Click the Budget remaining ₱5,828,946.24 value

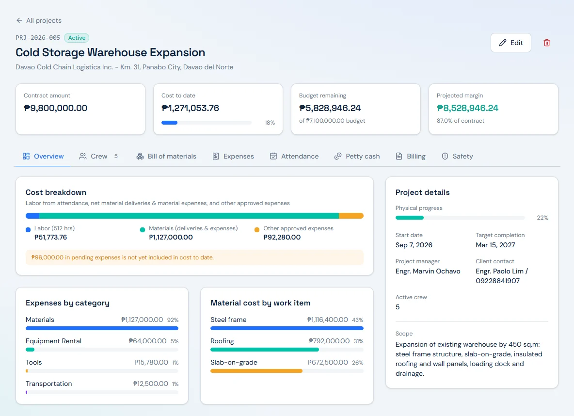(x=330, y=108)
